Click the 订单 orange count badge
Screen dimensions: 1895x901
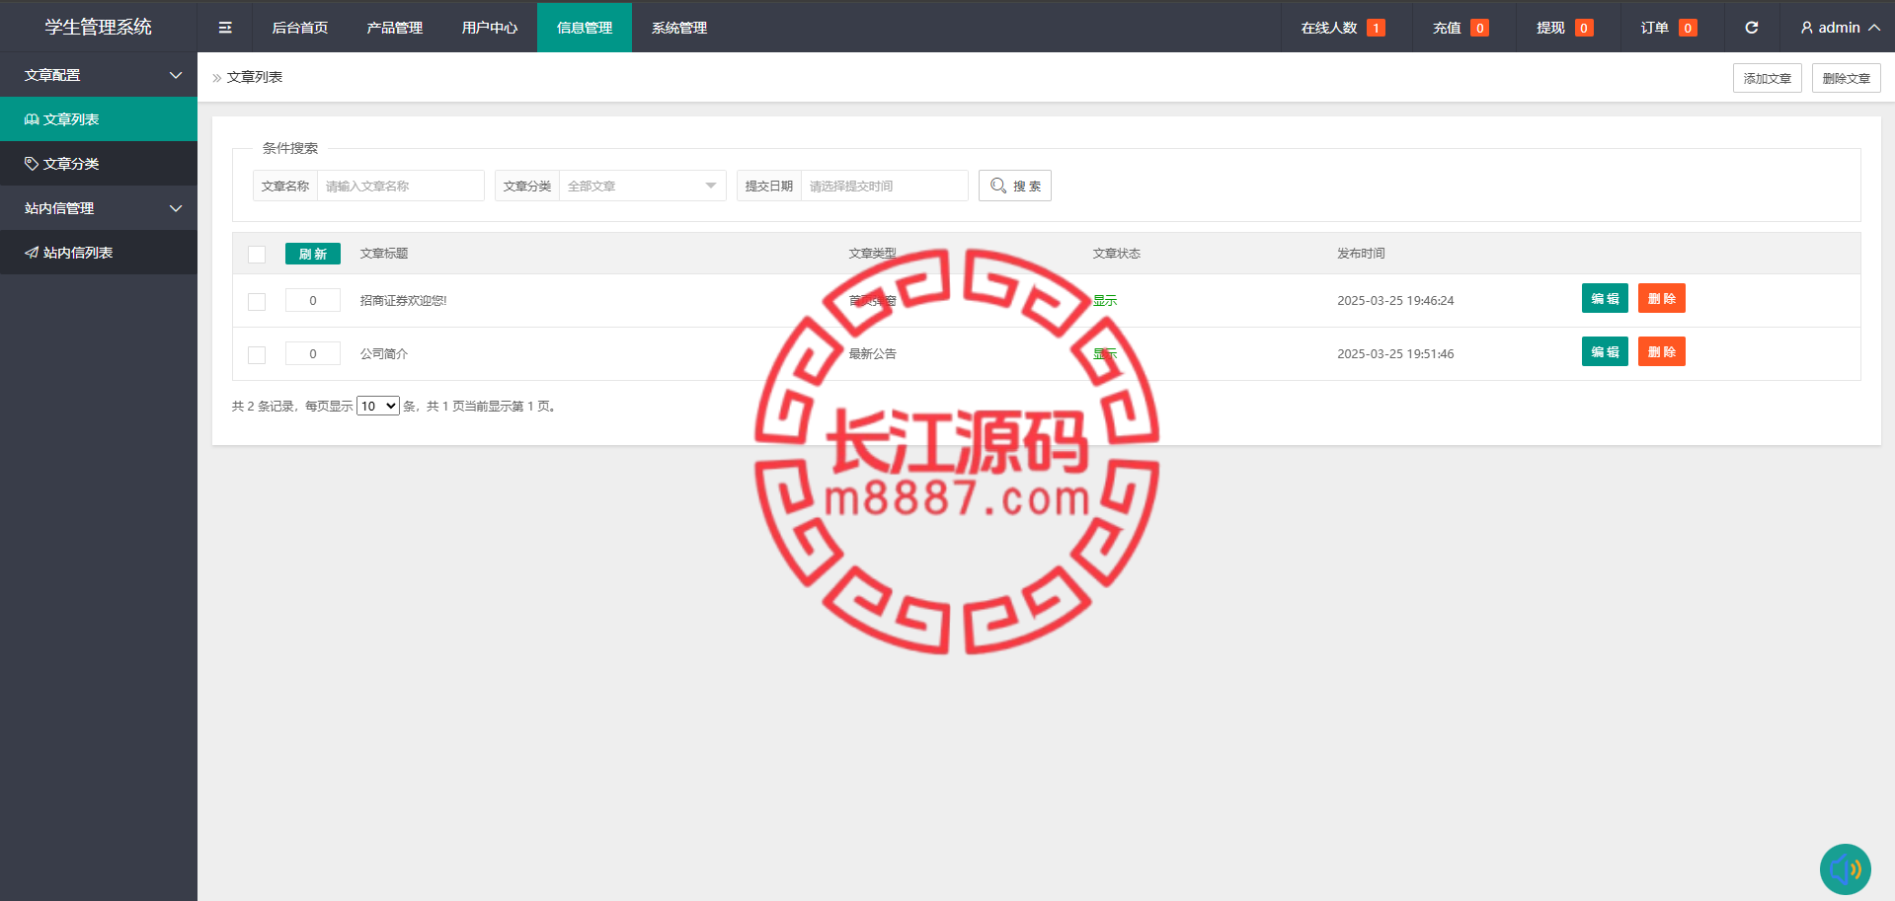tap(1688, 28)
